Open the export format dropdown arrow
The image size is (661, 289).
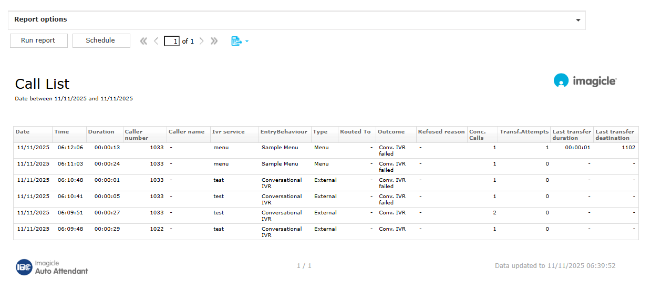[247, 41]
